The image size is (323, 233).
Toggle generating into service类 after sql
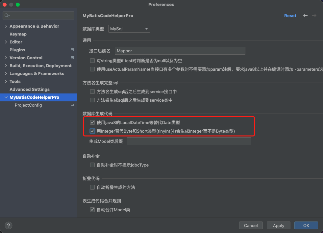92,100
